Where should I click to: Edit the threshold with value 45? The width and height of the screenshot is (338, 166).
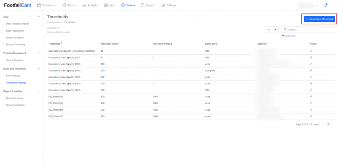click(311, 51)
